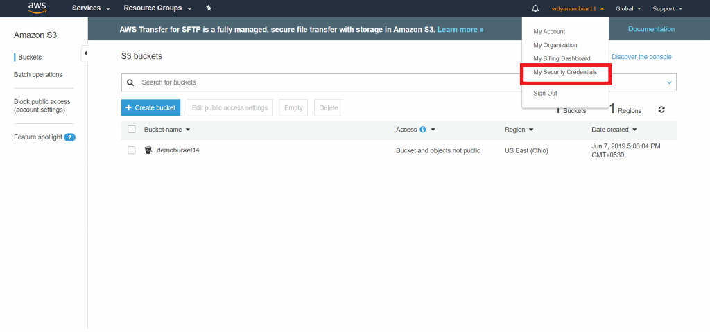Click 'Bucket and objects not public' cell
This screenshot has height=332, width=710.
pos(438,151)
